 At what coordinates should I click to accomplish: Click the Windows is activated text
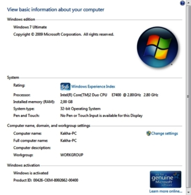(x=31, y=173)
